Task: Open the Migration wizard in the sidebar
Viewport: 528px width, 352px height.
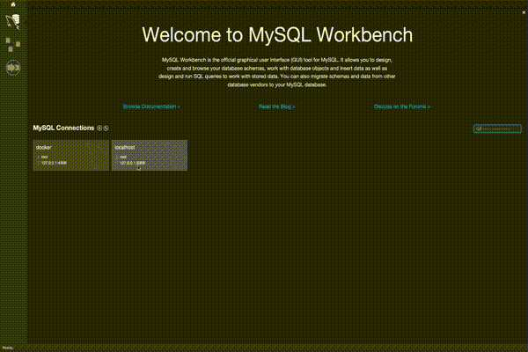Action: click(13, 68)
